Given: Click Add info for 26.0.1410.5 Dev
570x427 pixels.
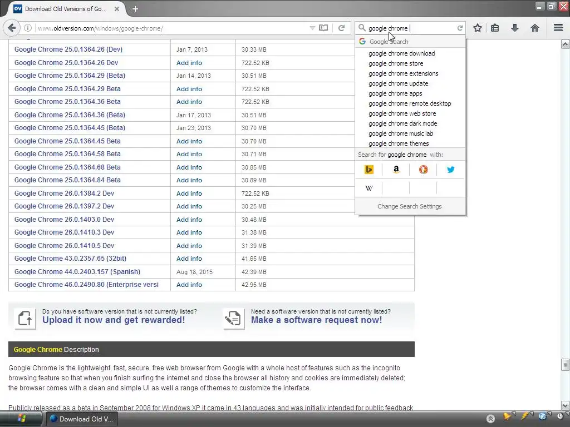Looking at the screenshot, I should click(x=189, y=246).
